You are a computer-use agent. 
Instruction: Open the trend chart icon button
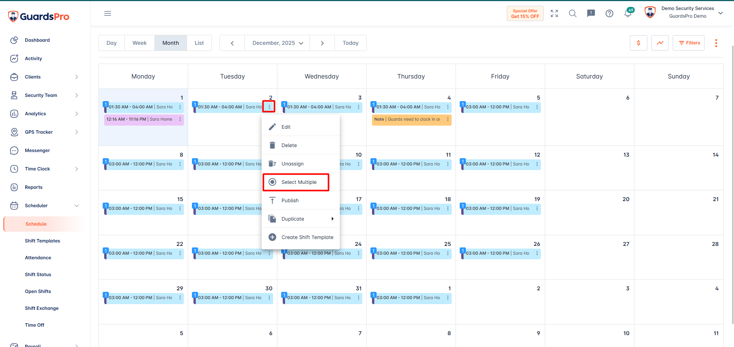pos(660,43)
